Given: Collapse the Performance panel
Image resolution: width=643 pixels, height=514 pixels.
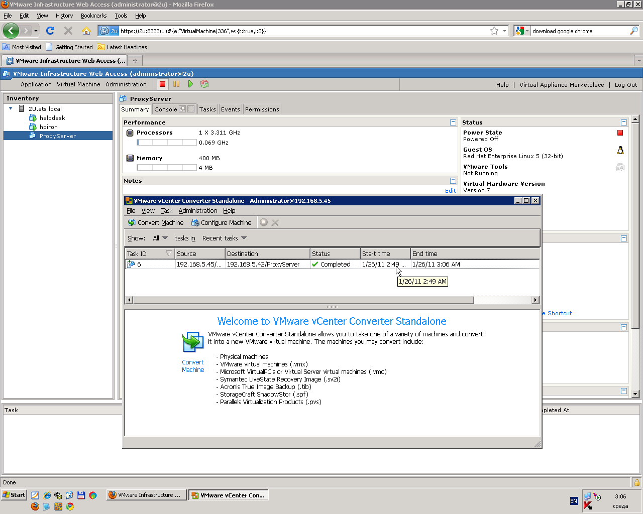Looking at the screenshot, I should [x=453, y=122].
